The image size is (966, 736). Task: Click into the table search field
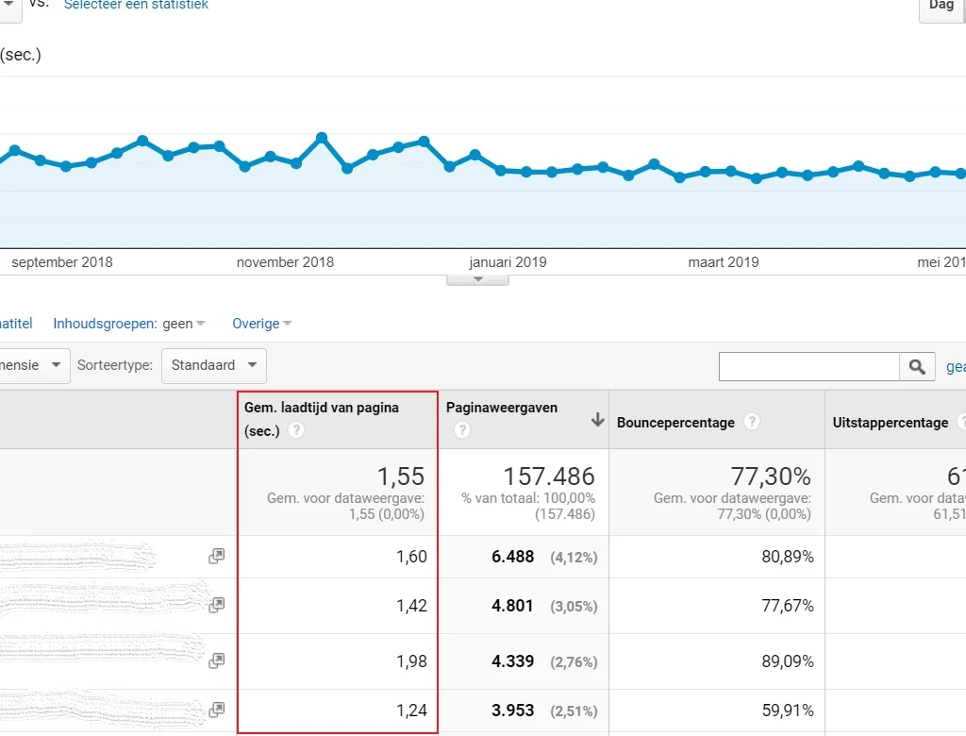[808, 367]
